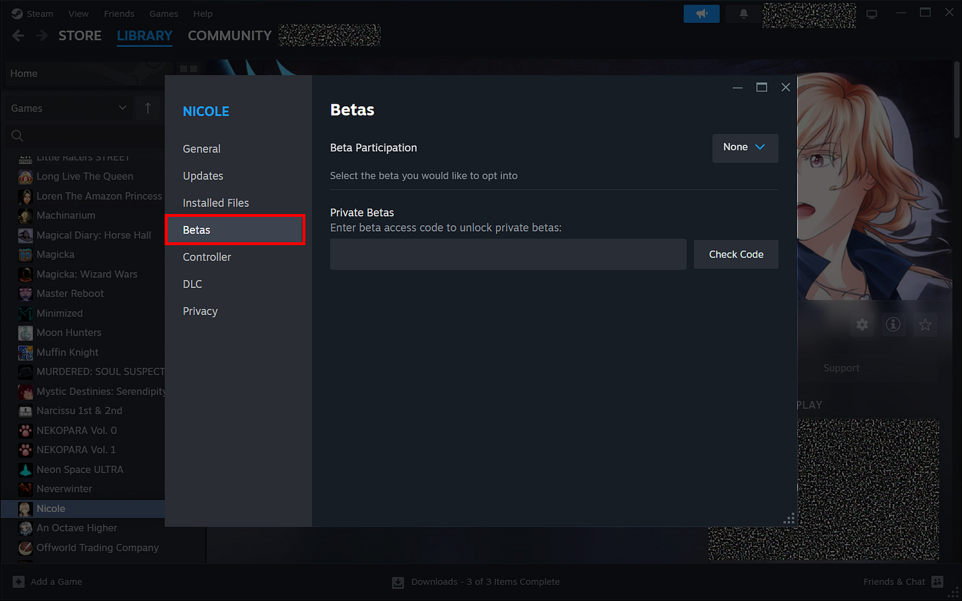This screenshot has height=601, width=962.
Task: Click the beta access code input field
Action: point(508,254)
